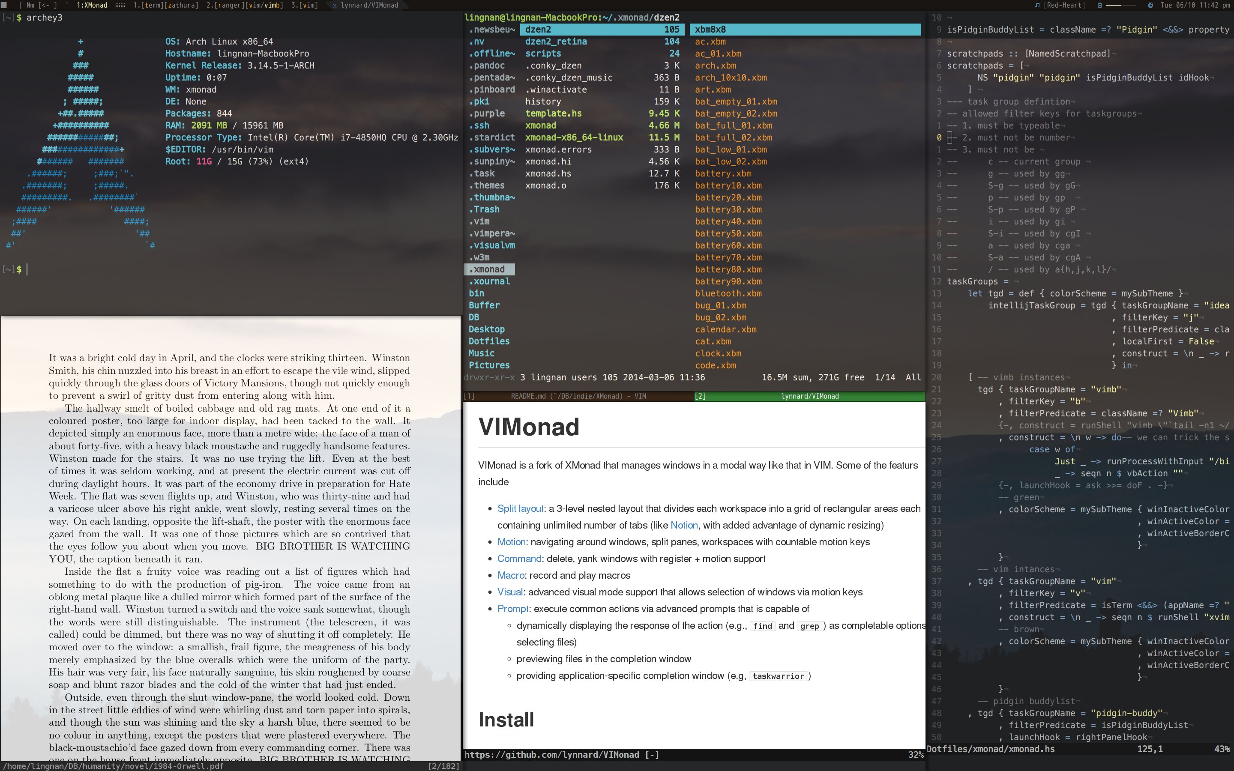This screenshot has height=771, width=1234.
Task: Follow the Notion hyperlink
Action: click(684, 525)
